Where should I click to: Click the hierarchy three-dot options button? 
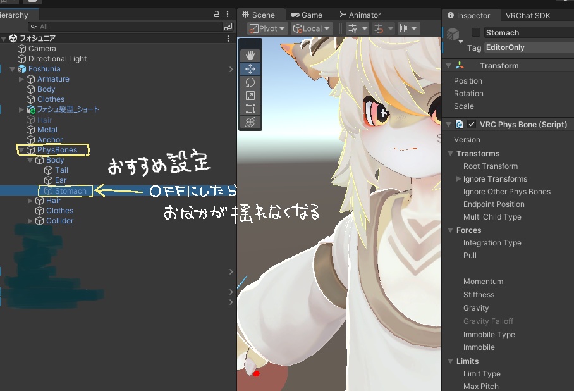[x=226, y=13]
